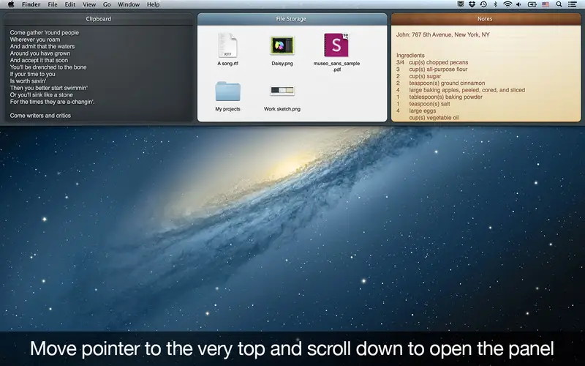Open the View menu

(x=89, y=4)
